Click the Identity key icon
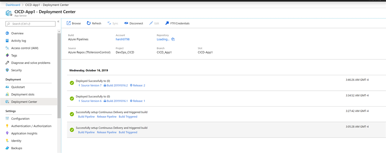This screenshot has height=153, width=386. click(x=7, y=141)
